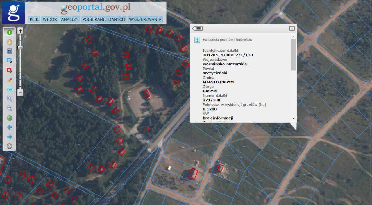The image size is (372, 205).
Task: Open the ANALIZY menu
Action: 70,19
